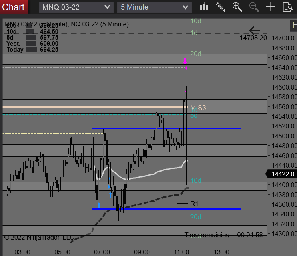The width and height of the screenshot is (297, 256).
Task: Click the Chart tab label
Action: pyautogui.click(x=13, y=7)
